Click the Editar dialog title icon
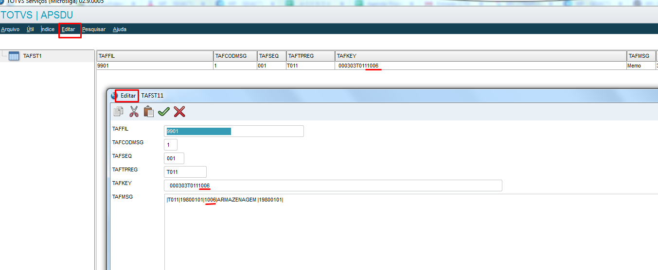This screenshot has height=270, width=658. point(114,96)
